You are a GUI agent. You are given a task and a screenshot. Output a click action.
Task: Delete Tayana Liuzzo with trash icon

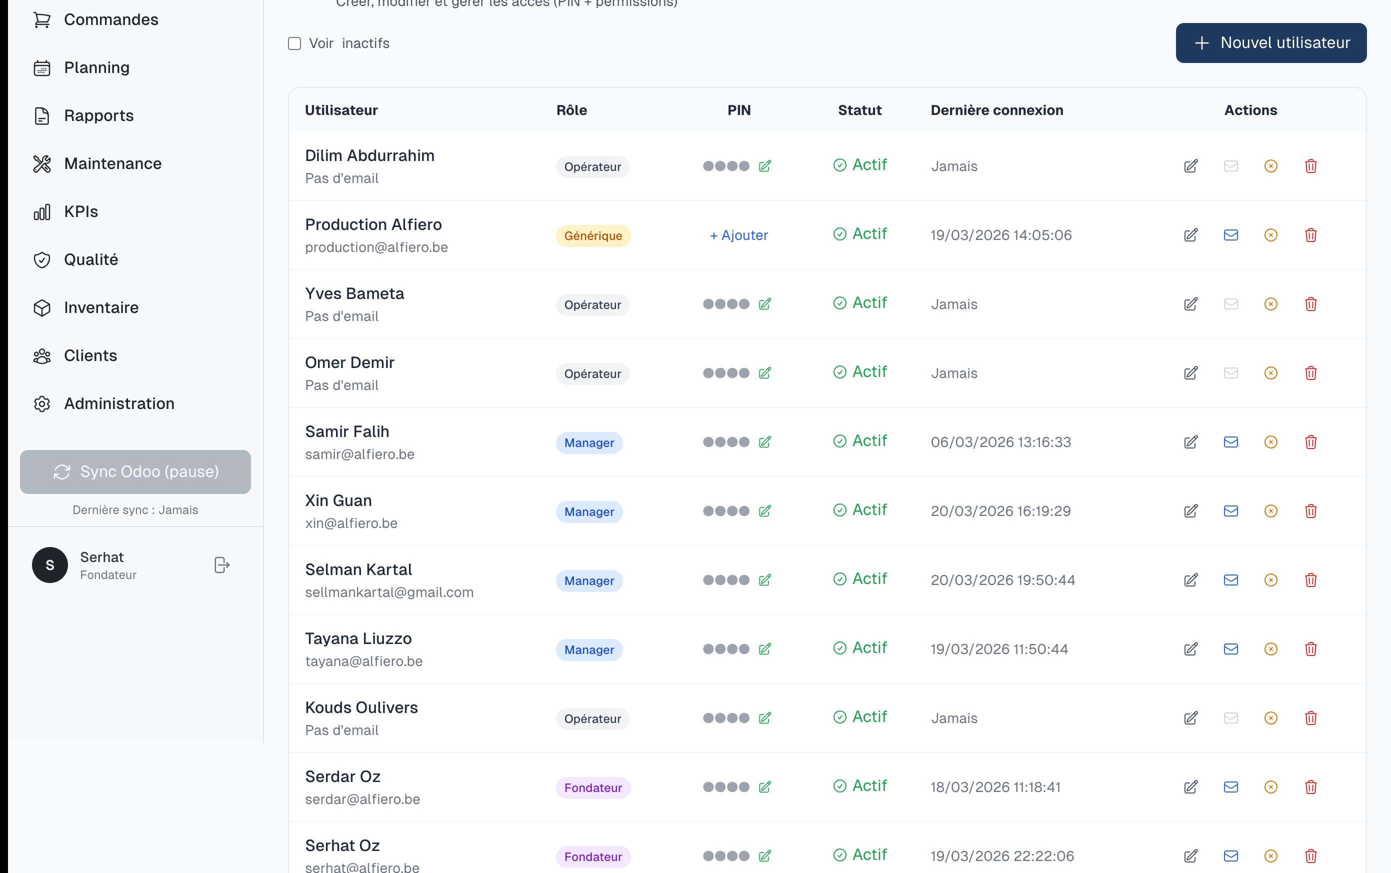[x=1310, y=649]
